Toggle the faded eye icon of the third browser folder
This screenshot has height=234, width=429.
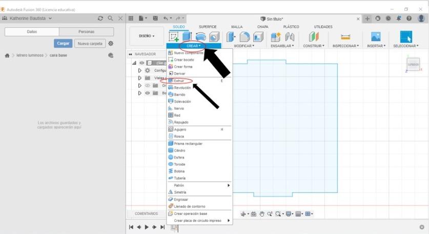point(148,86)
